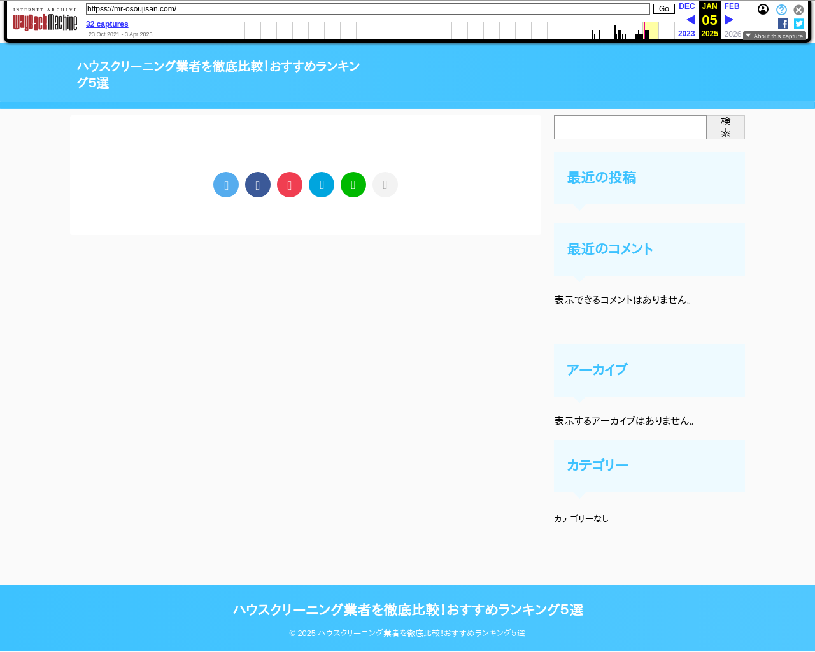Viewport: 815px width, 652px height.
Task: Click the highlighted capture timeline bar
Action: (646, 32)
